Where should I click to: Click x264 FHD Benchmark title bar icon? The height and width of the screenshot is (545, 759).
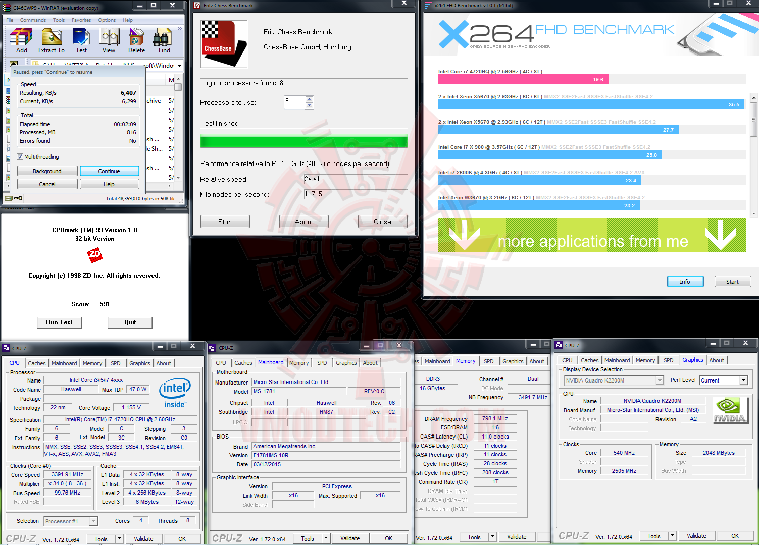tap(428, 5)
